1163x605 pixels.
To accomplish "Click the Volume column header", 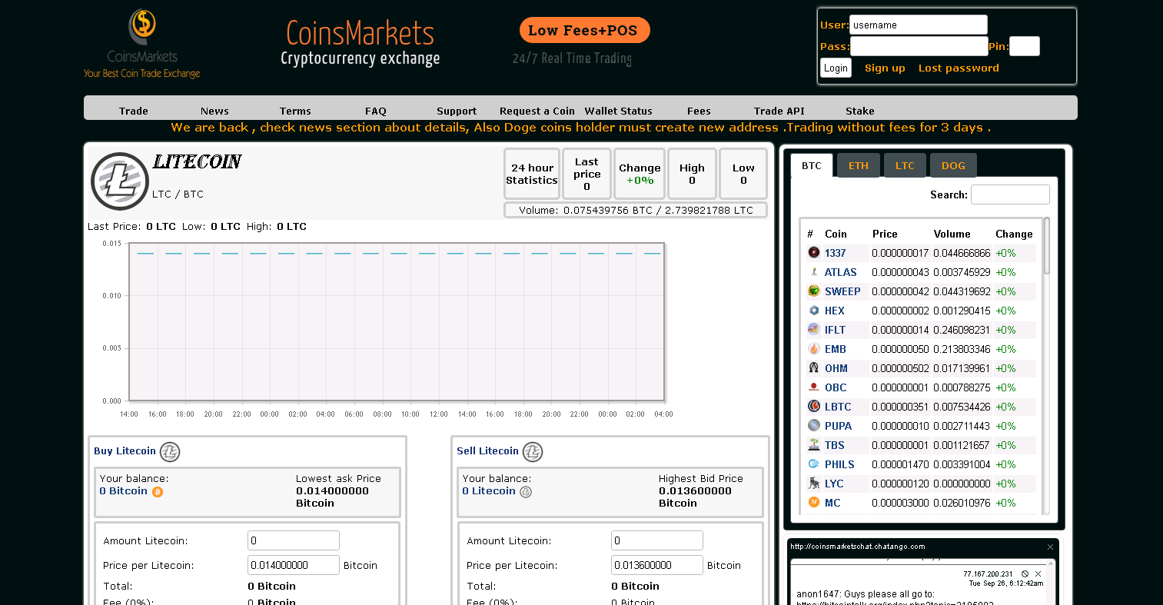I will pos(952,234).
